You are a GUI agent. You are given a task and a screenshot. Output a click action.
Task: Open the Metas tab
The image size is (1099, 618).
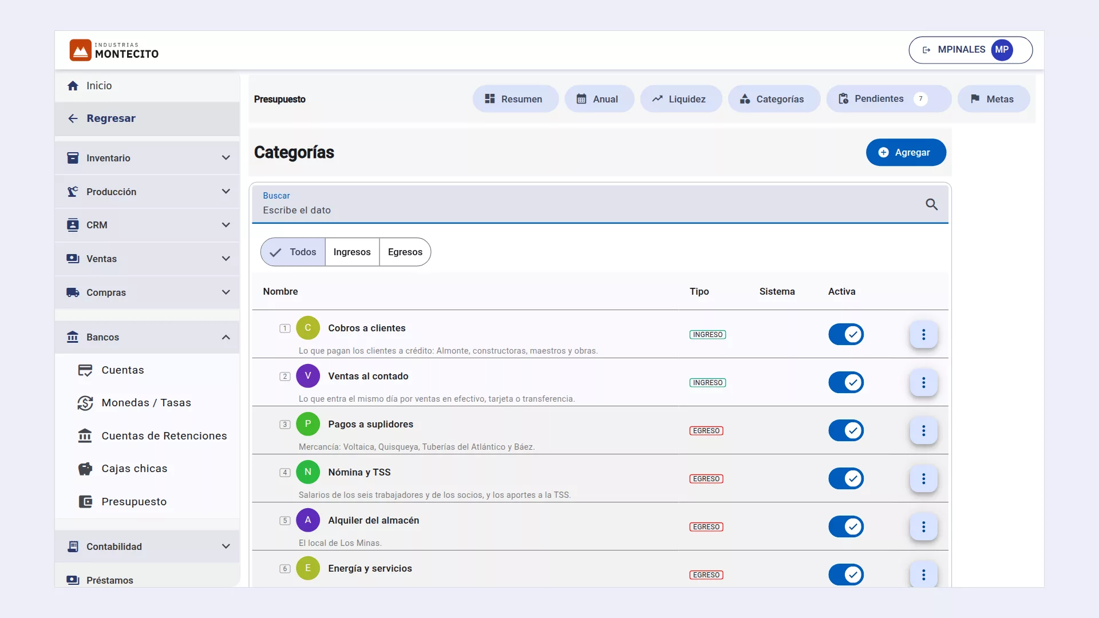click(x=993, y=99)
